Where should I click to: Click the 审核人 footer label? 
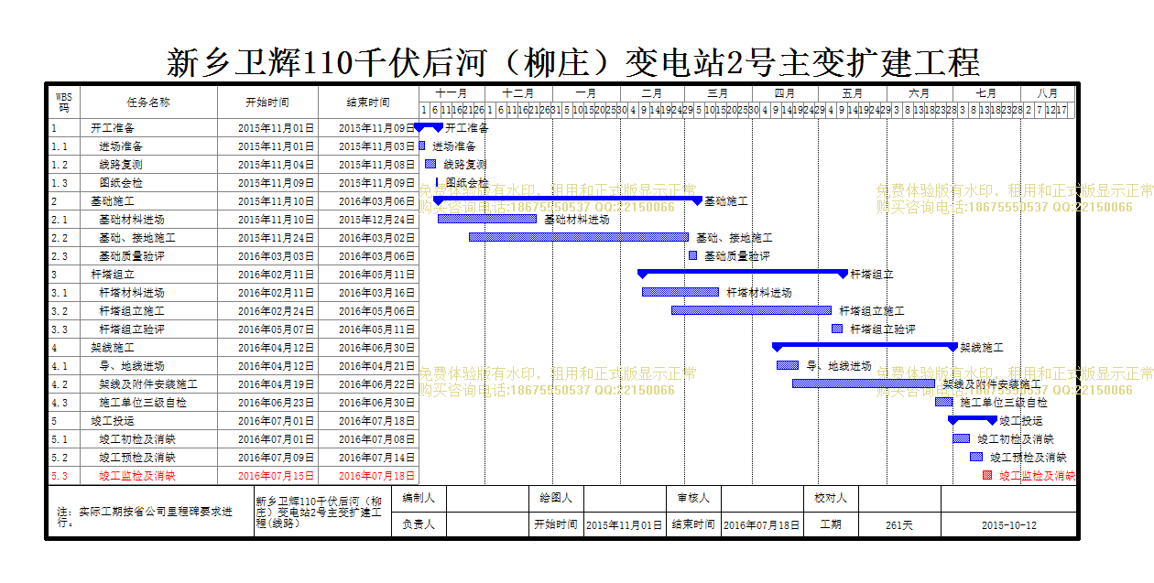pyautogui.click(x=693, y=498)
